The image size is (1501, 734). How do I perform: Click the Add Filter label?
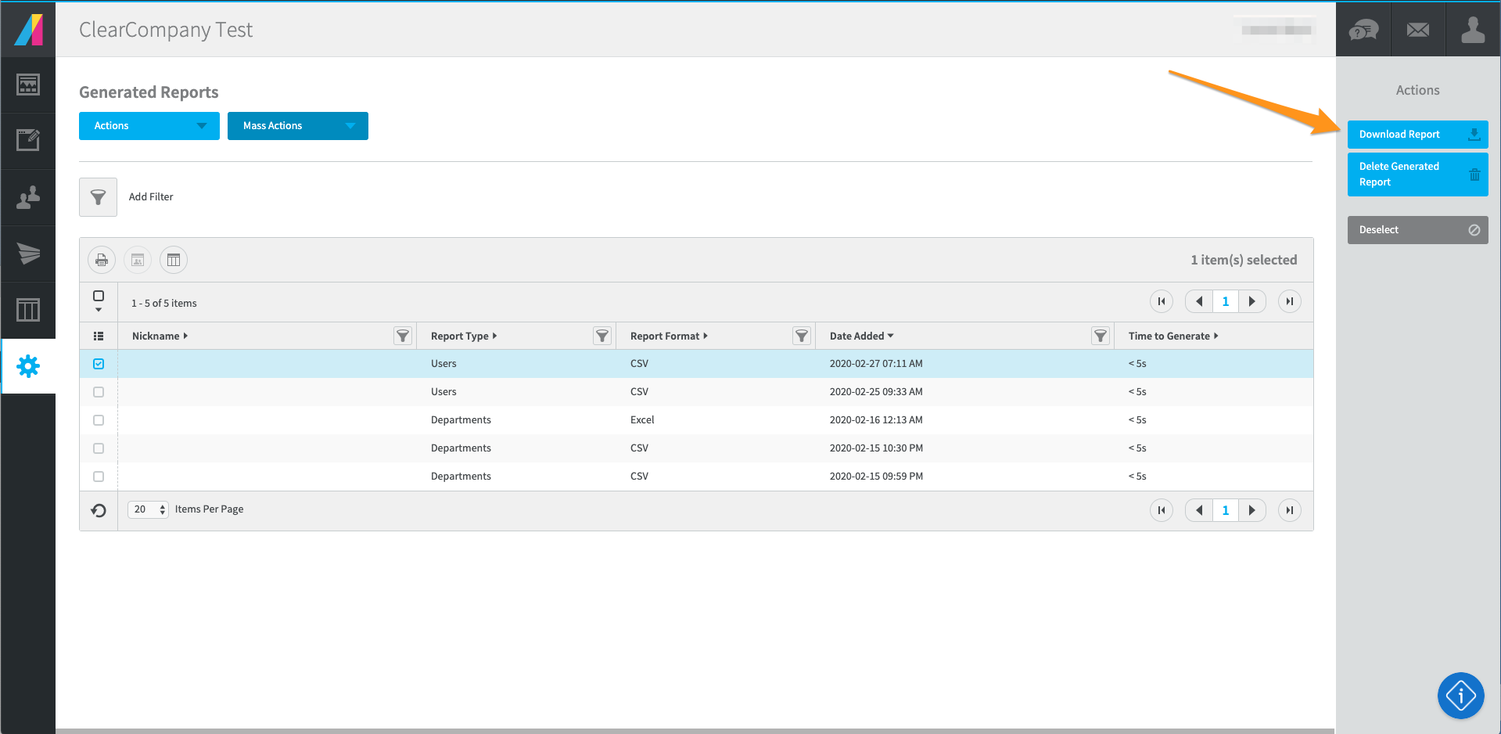point(151,197)
